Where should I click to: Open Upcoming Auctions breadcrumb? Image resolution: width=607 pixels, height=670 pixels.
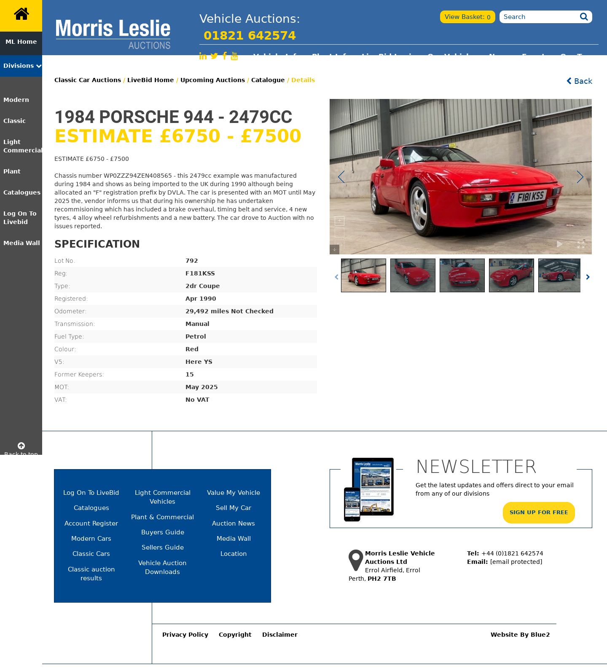pos(212,80)
